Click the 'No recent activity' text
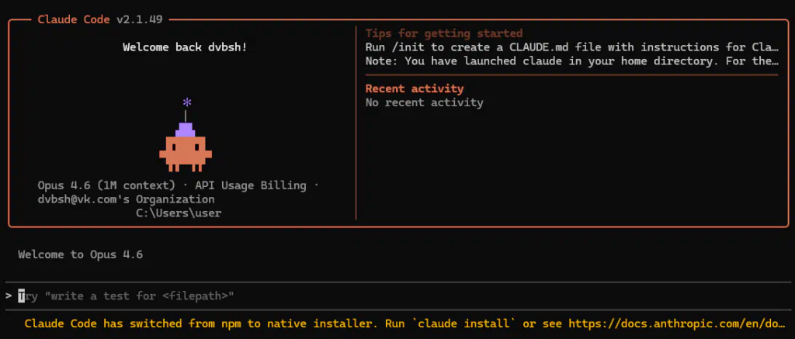Viewport: 795px width, 339px height. 424,102
